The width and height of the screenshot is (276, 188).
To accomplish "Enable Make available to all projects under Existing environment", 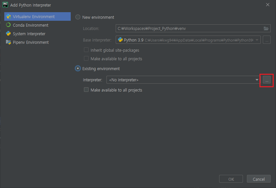I will coord(86,90).
